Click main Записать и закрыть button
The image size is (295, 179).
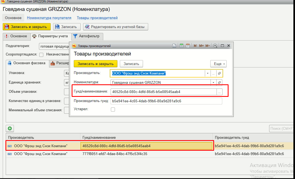(26, 27)
